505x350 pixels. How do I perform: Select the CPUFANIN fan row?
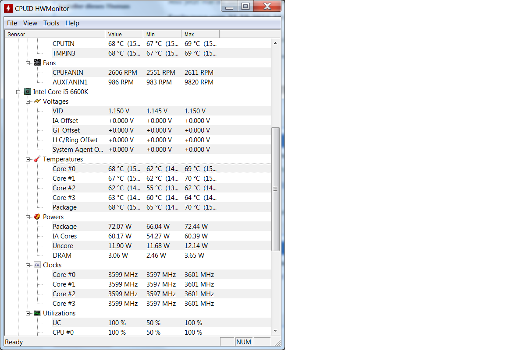point(161,72)
